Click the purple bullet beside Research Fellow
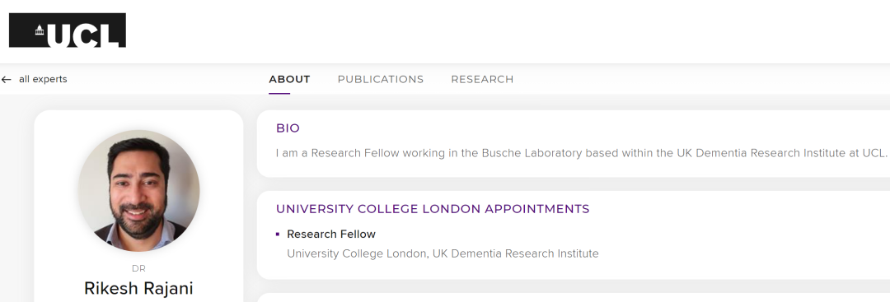 click(278, 234)
